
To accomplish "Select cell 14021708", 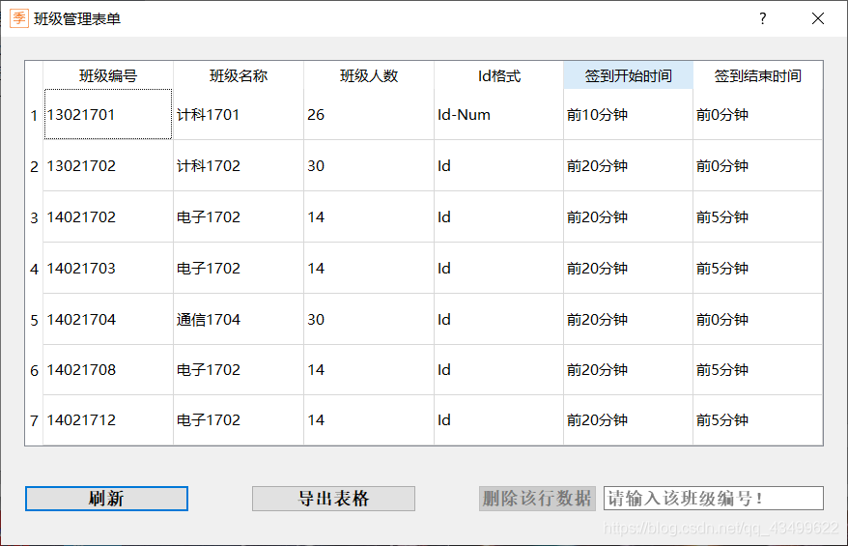I will point(108,370).
